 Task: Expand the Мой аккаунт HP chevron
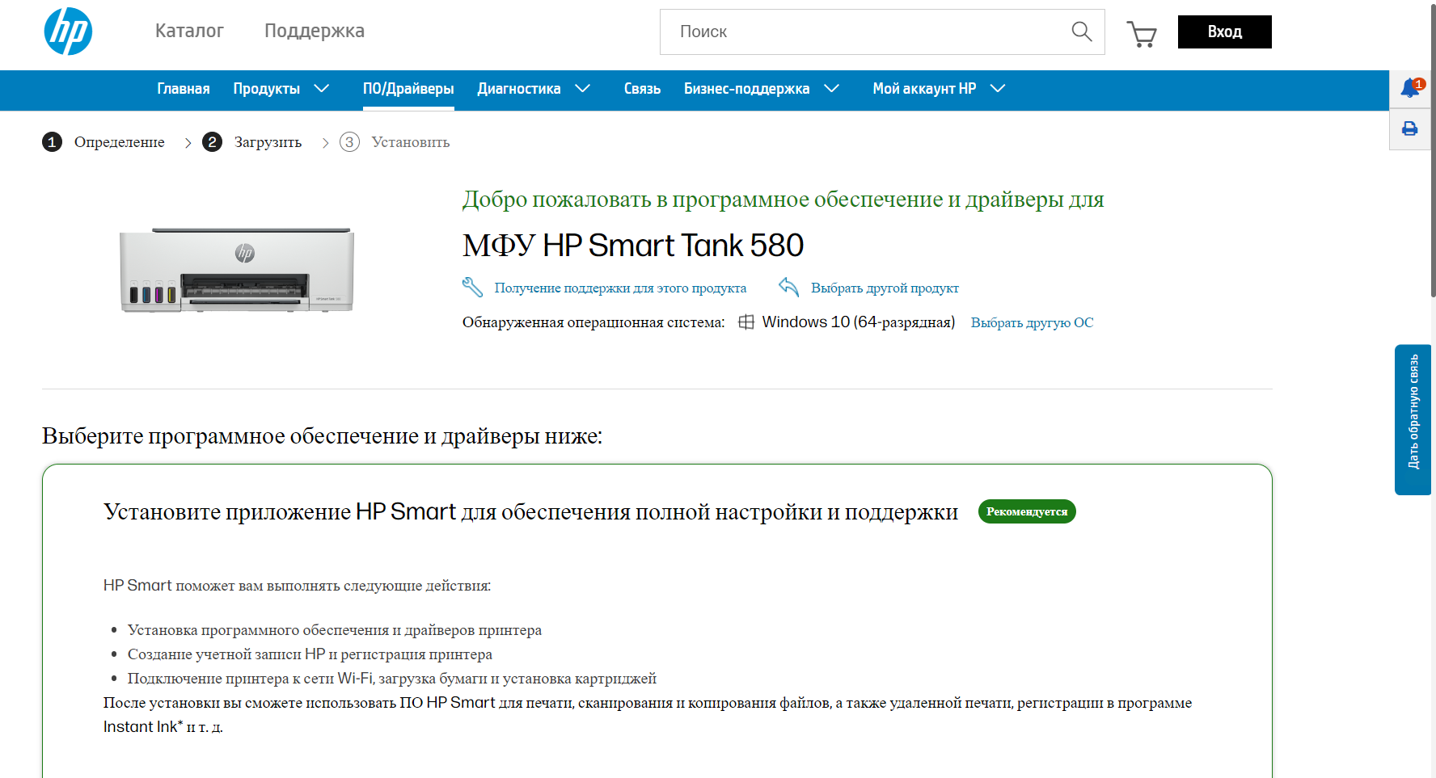pos(998,88)
